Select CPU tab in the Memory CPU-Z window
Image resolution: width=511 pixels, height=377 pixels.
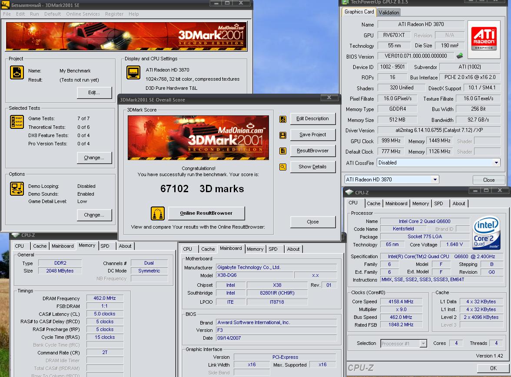19,246
